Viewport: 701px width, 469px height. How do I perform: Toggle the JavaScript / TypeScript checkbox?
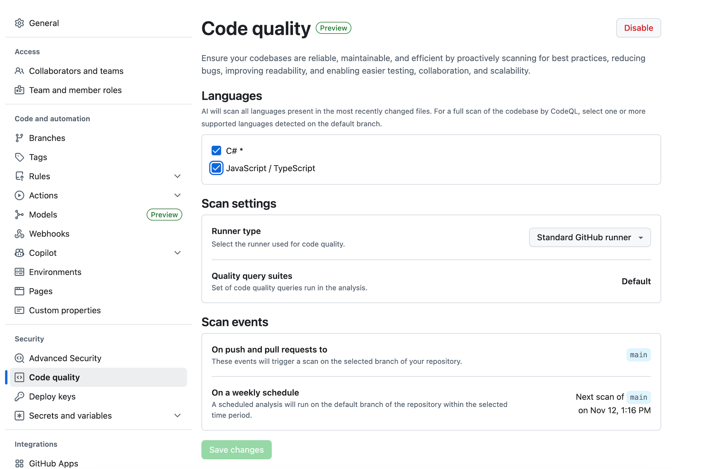(216, 168)
